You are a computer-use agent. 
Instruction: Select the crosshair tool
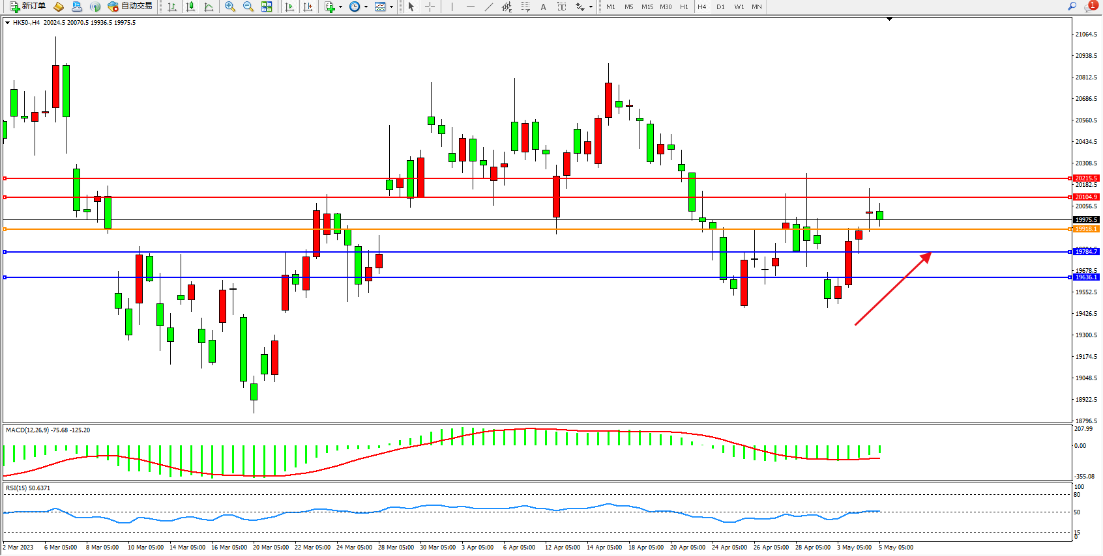tap(430, 7)
